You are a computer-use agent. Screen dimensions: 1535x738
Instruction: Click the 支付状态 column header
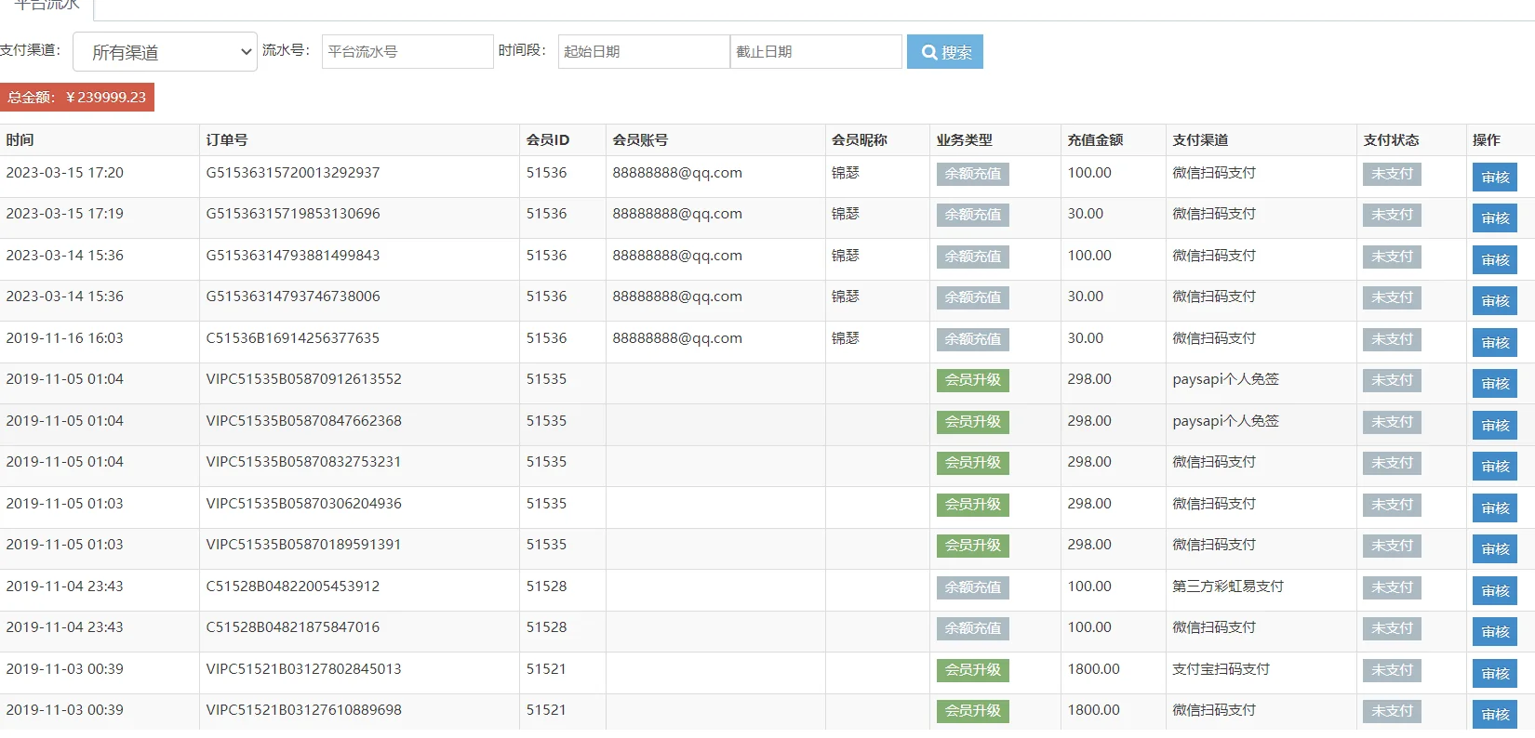tap(1391, 140)
